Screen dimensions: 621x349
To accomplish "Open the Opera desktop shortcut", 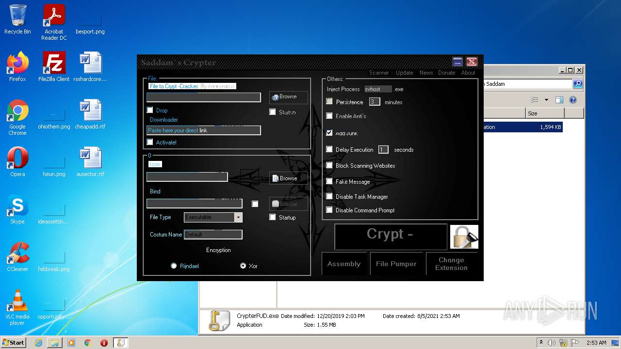I will 17,162.
